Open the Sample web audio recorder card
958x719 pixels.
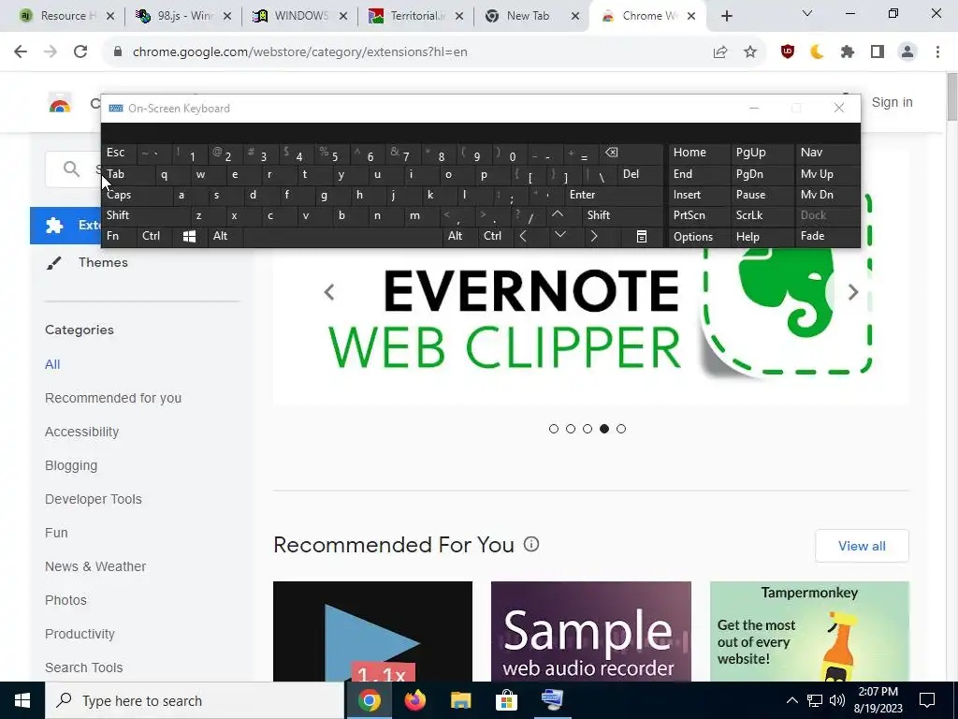(x=591, y=632)
